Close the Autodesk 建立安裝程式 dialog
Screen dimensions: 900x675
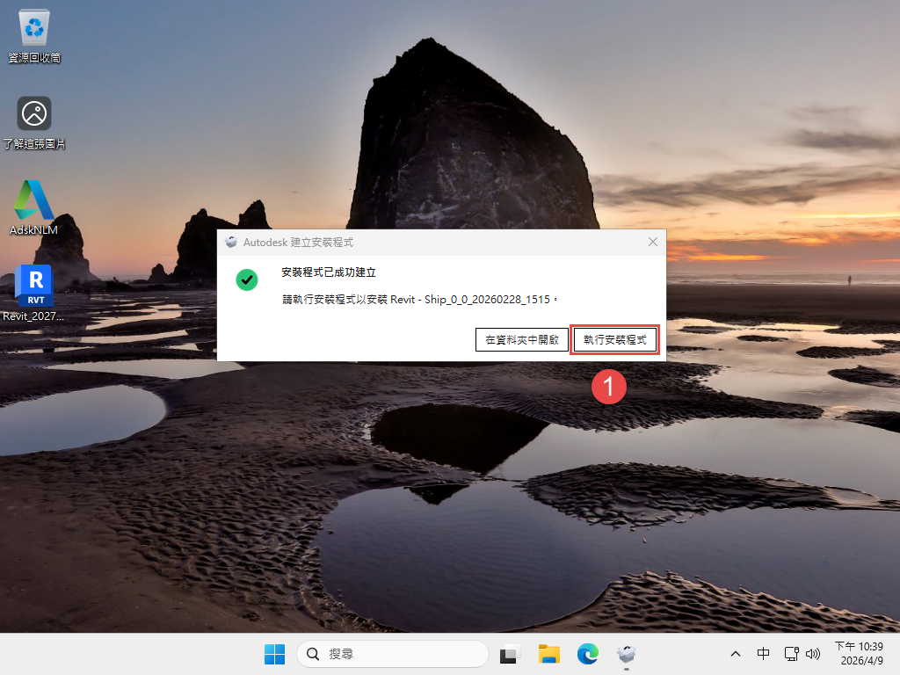(653, 242)
